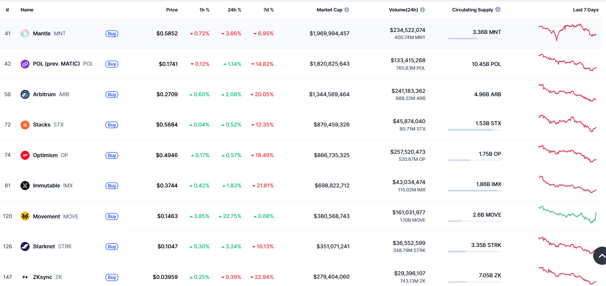Click Mantle volume $234,522,074

[x=408, y=30]
